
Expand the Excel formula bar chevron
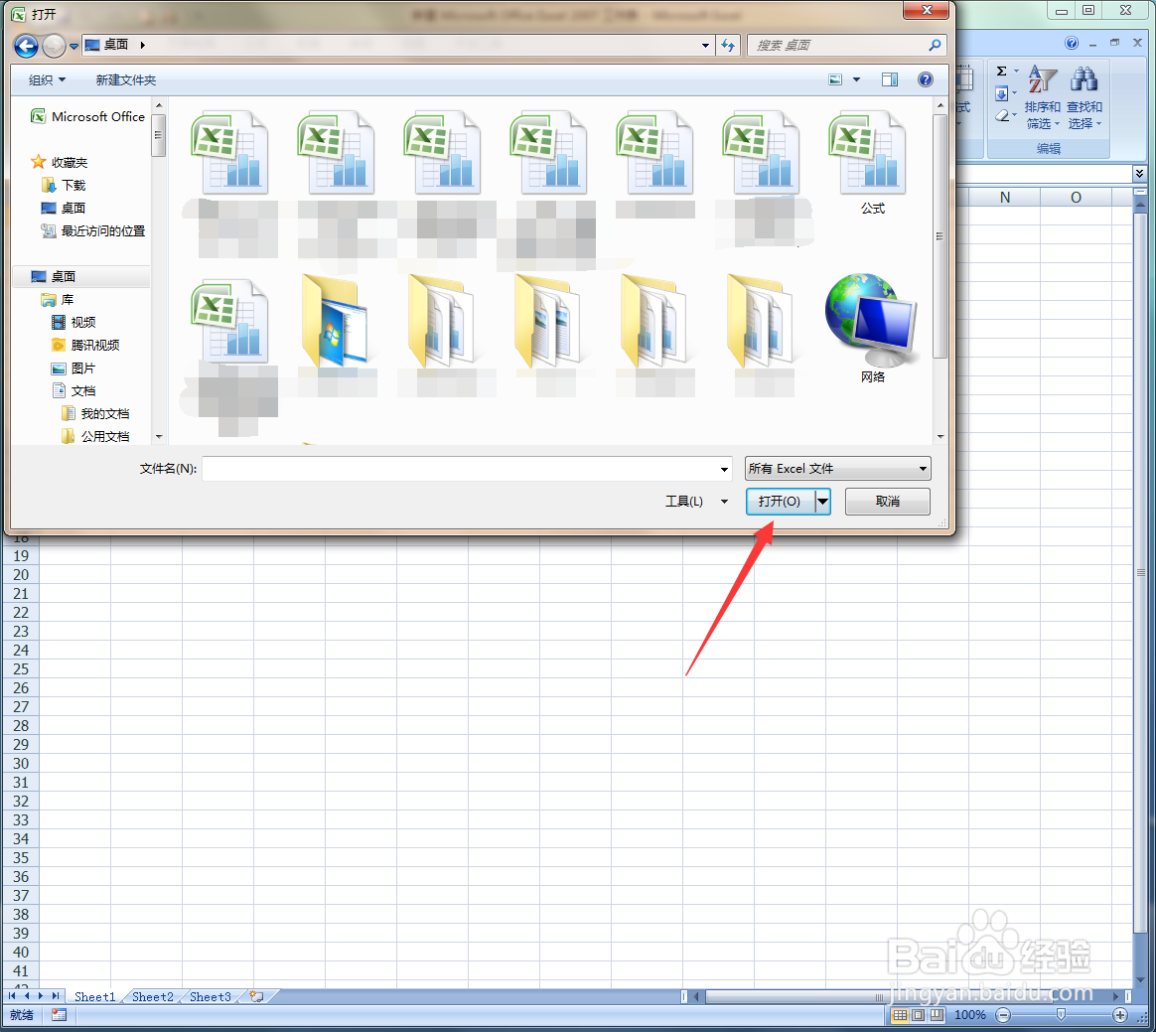click(x=1140, y=173)
